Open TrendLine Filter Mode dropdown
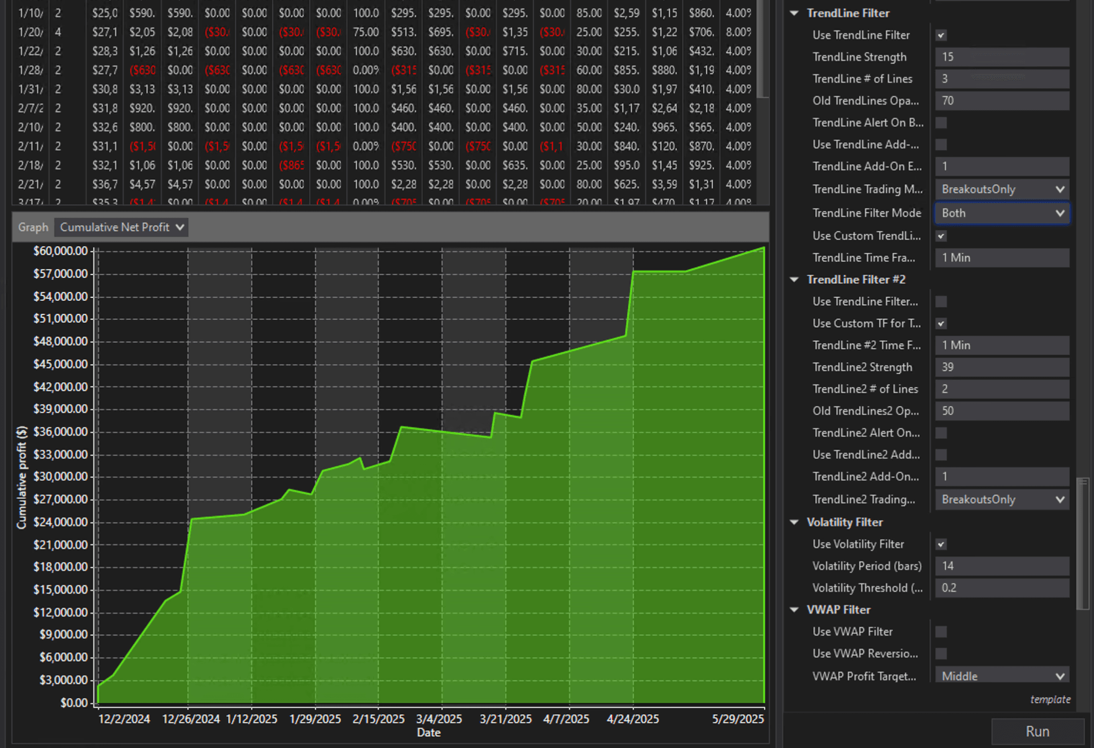The width and height of the screenshot is (1094, 748). [x=1002, y=213]
